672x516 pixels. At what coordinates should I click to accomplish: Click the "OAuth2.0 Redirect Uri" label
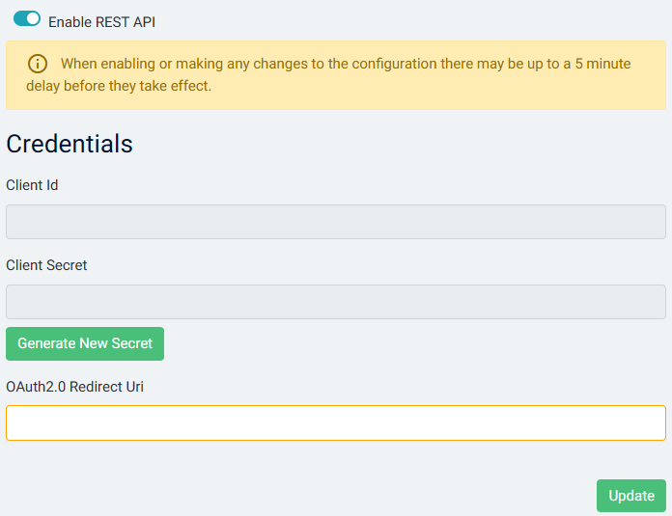pyautogui.click(x=75, y=387)
